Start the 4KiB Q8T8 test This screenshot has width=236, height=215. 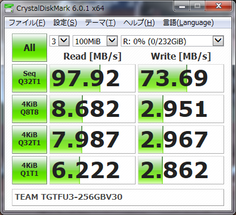tap(29, 109)
